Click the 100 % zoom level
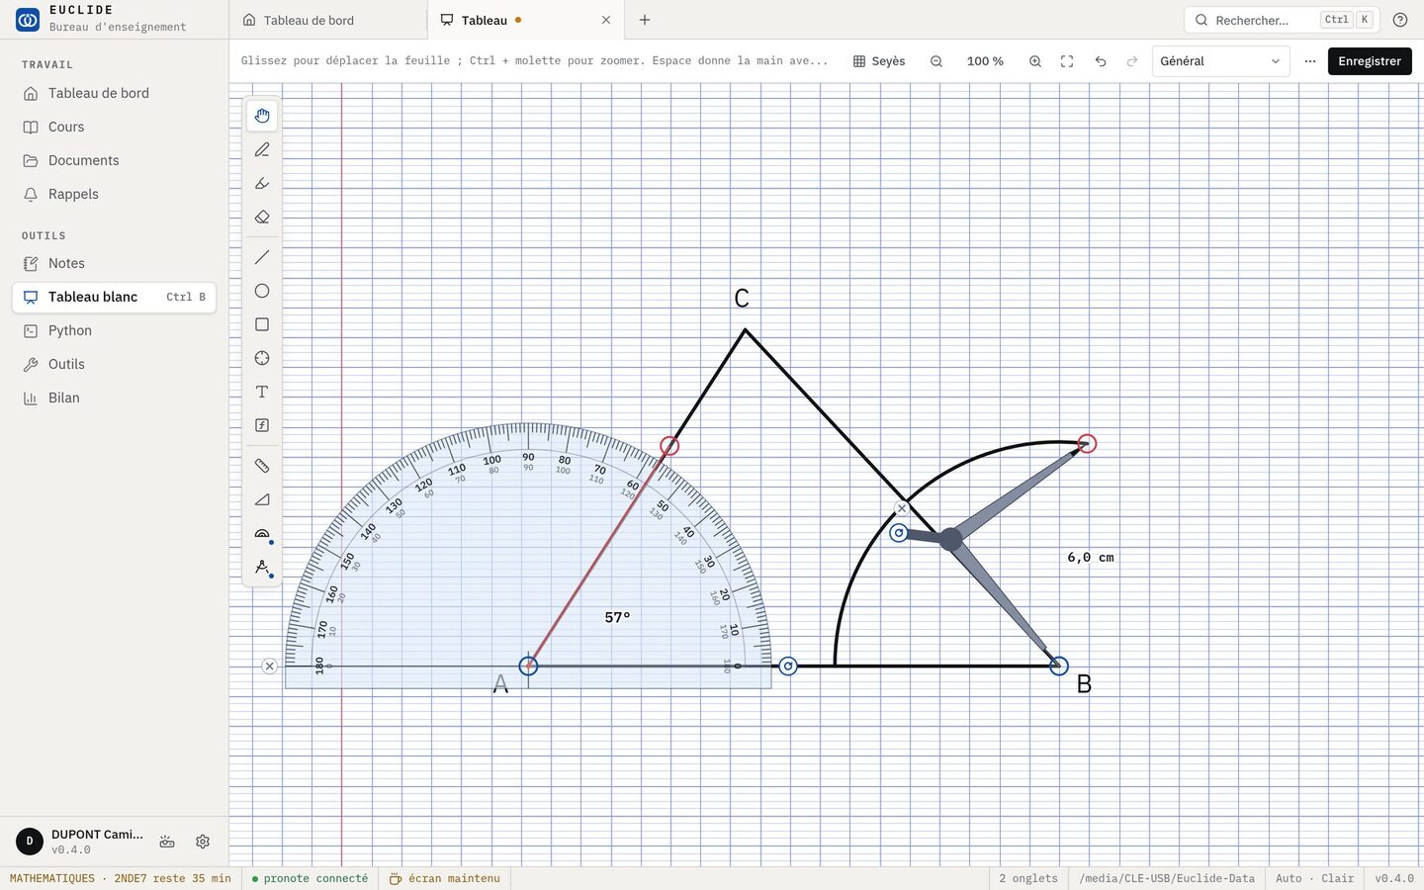Image resolution: width=1424 pixels, height=890 pixels. [x=985, y=61]
